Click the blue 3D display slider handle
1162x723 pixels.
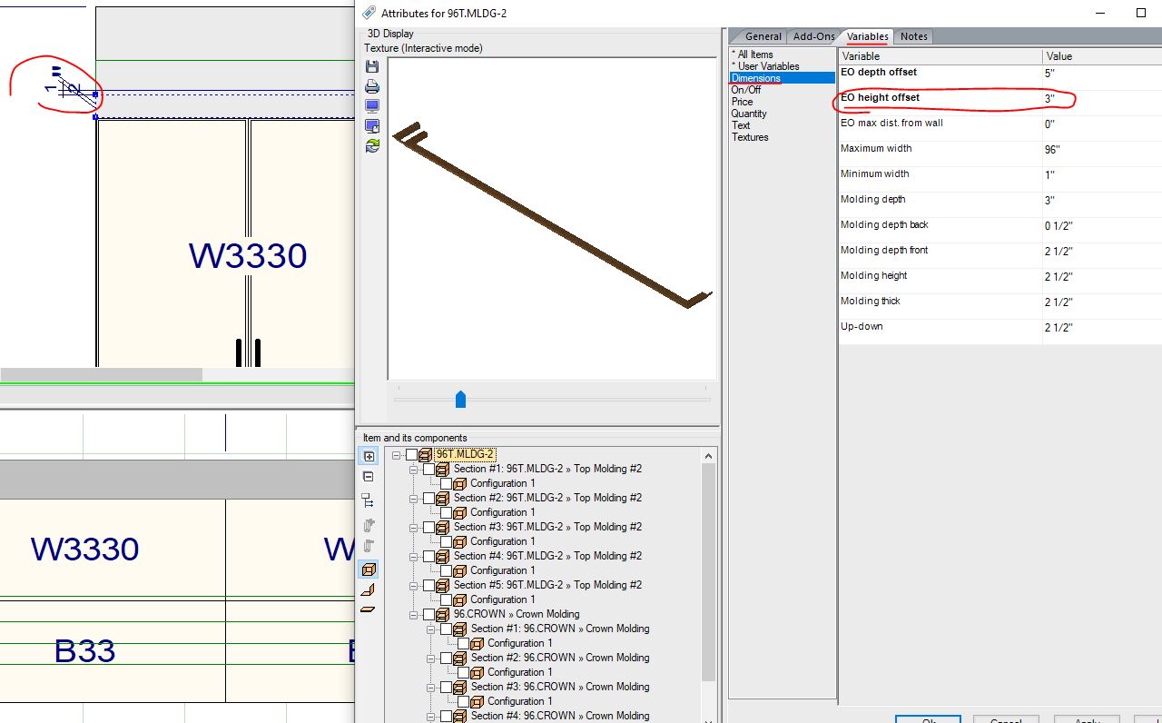[460, 399]
